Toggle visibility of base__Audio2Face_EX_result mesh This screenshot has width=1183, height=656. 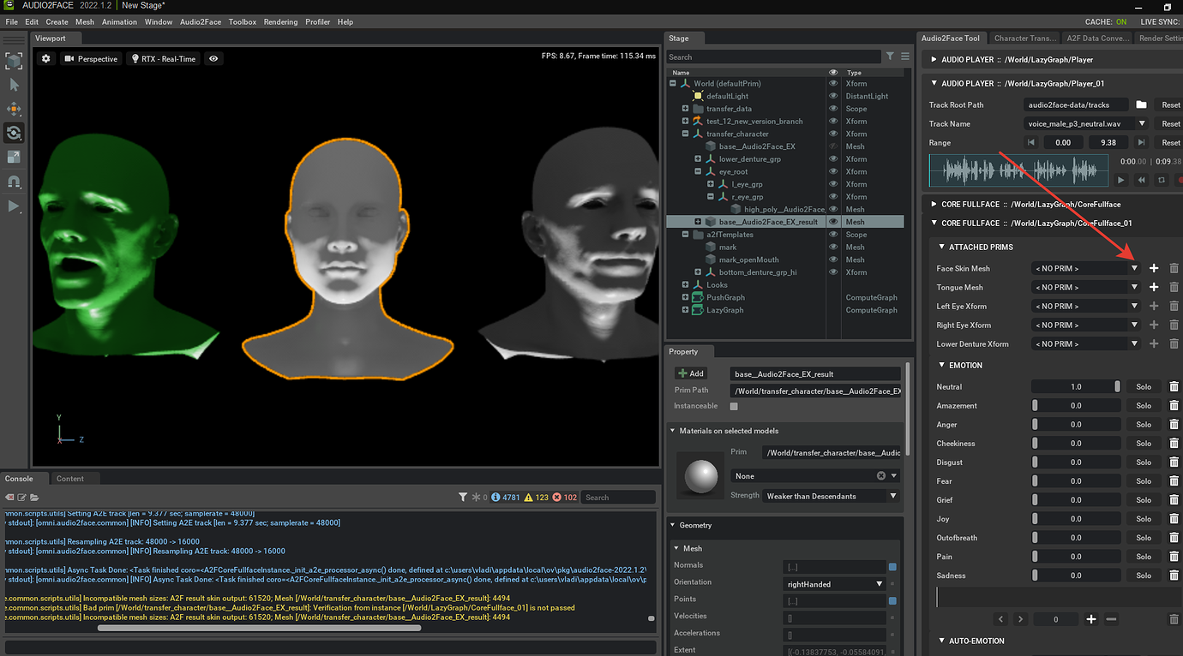(x=832, y=222)
